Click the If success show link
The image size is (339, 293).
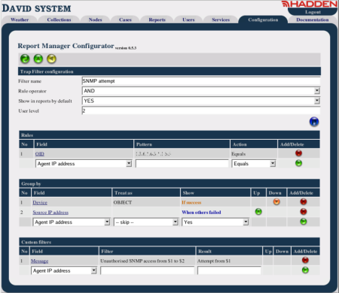191,202
